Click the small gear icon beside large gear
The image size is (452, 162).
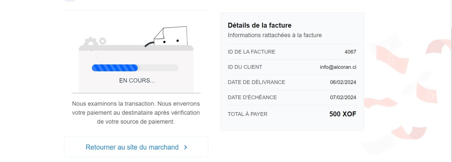point(103,41)
